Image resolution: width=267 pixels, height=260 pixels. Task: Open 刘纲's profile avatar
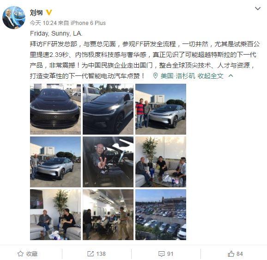14,18
